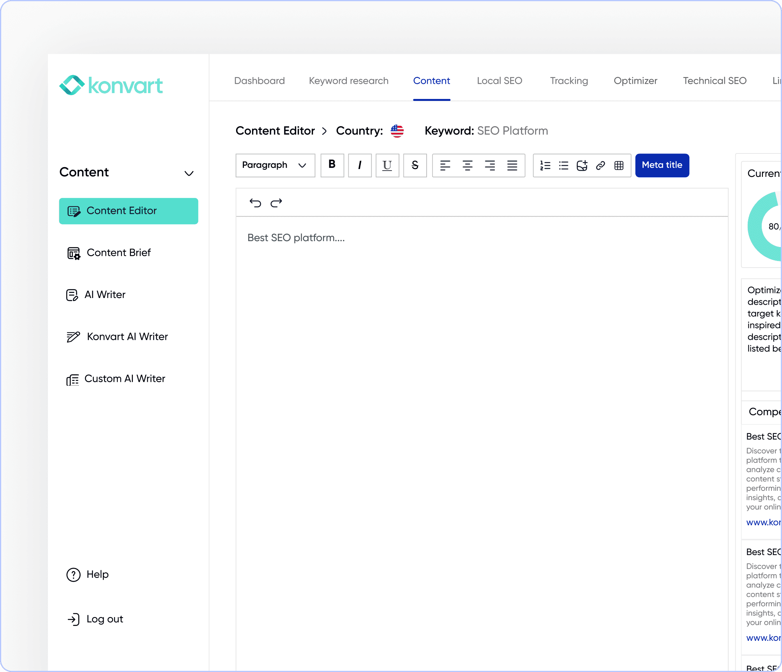This screenshot has height=672, width=782.
Task: Collapse the Content sidebar section
Action: (x=189, y=173)
